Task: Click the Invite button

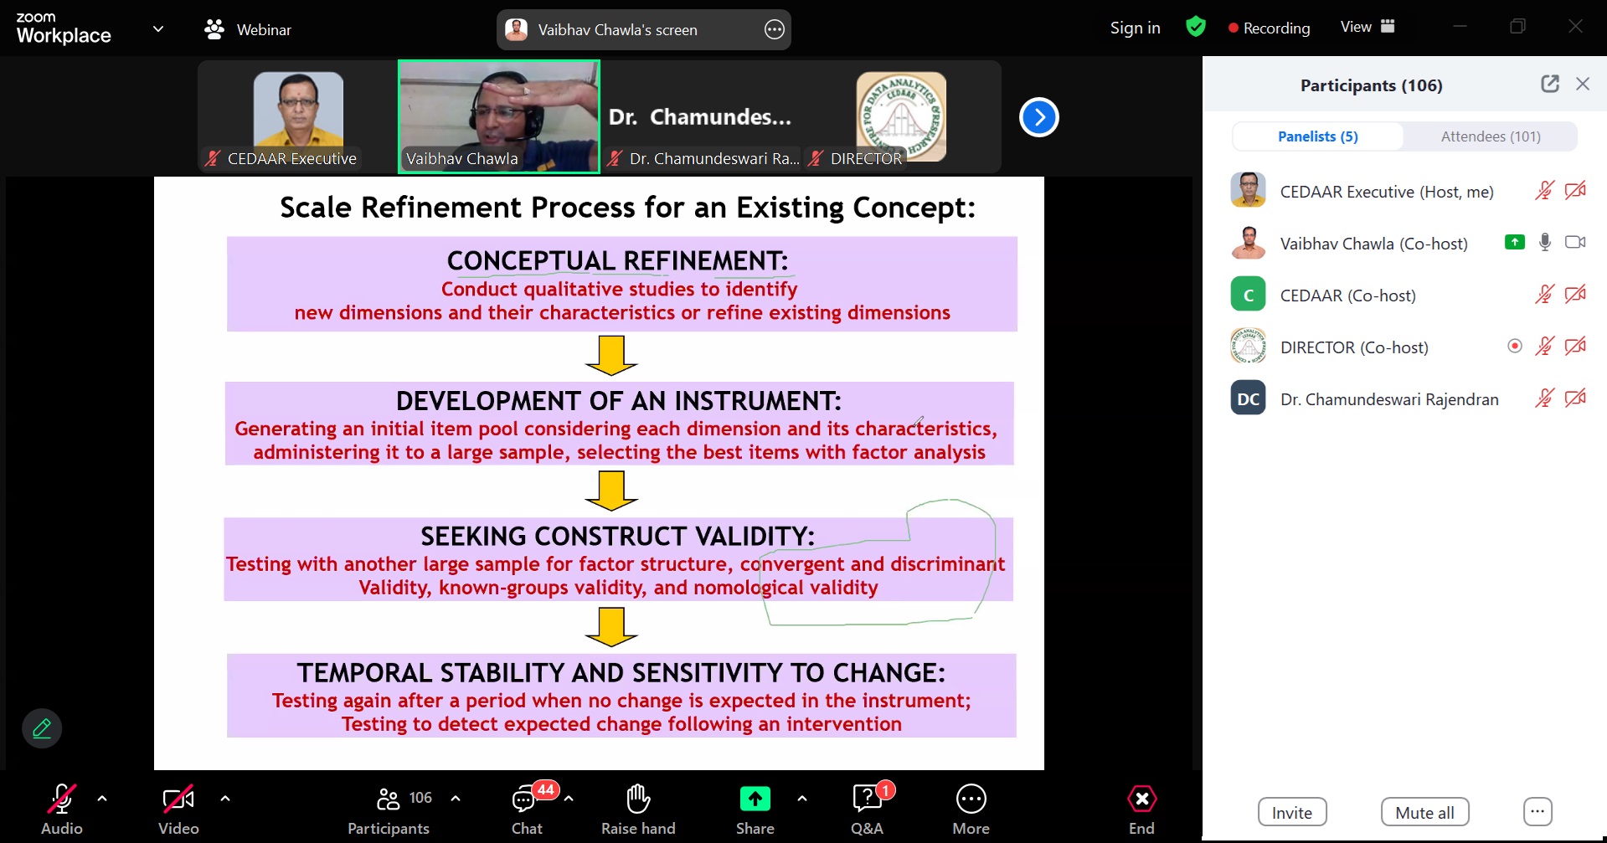Action: 1291,812
